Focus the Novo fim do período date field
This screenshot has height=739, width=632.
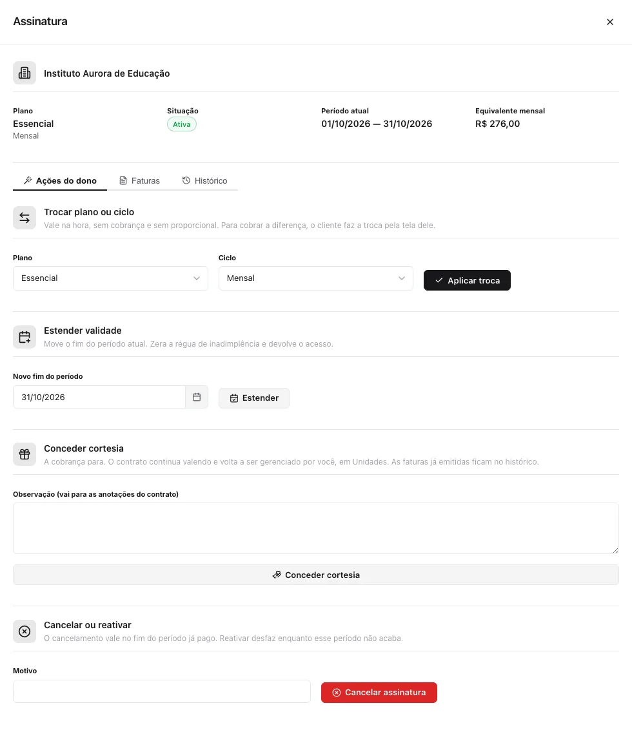click(99, 398)
